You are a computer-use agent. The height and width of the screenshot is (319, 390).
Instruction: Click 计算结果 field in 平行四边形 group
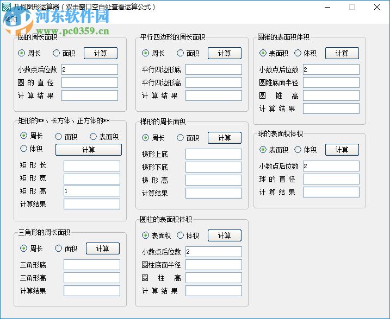(214, 95)
